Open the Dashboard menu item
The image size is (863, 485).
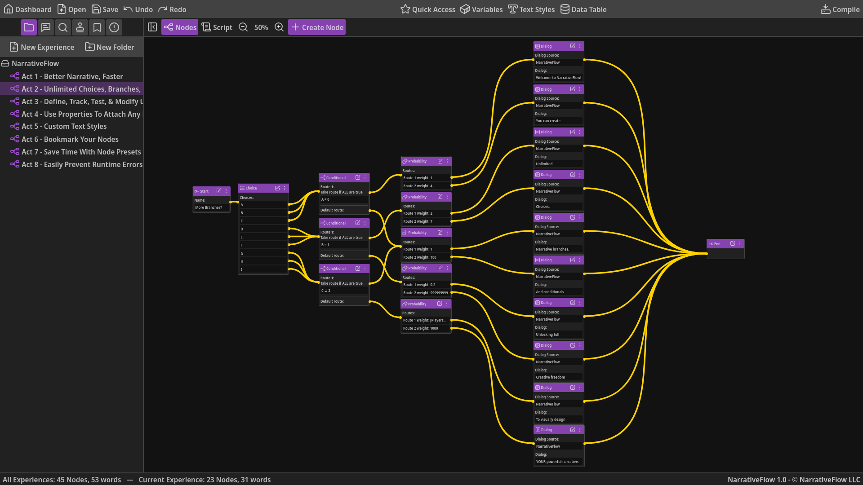27,9
